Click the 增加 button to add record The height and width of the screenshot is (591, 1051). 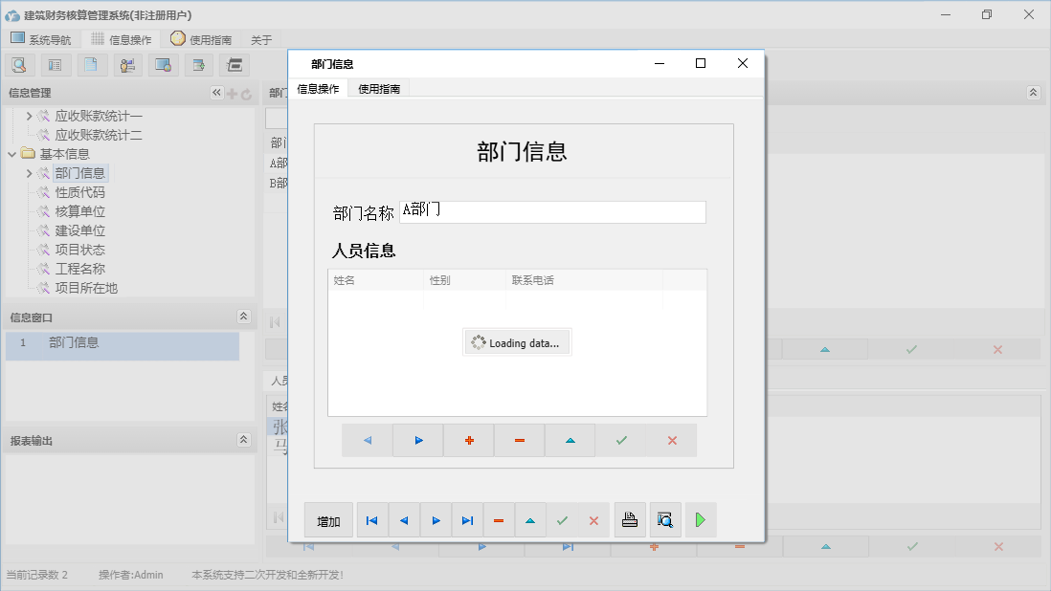(326, 519)
